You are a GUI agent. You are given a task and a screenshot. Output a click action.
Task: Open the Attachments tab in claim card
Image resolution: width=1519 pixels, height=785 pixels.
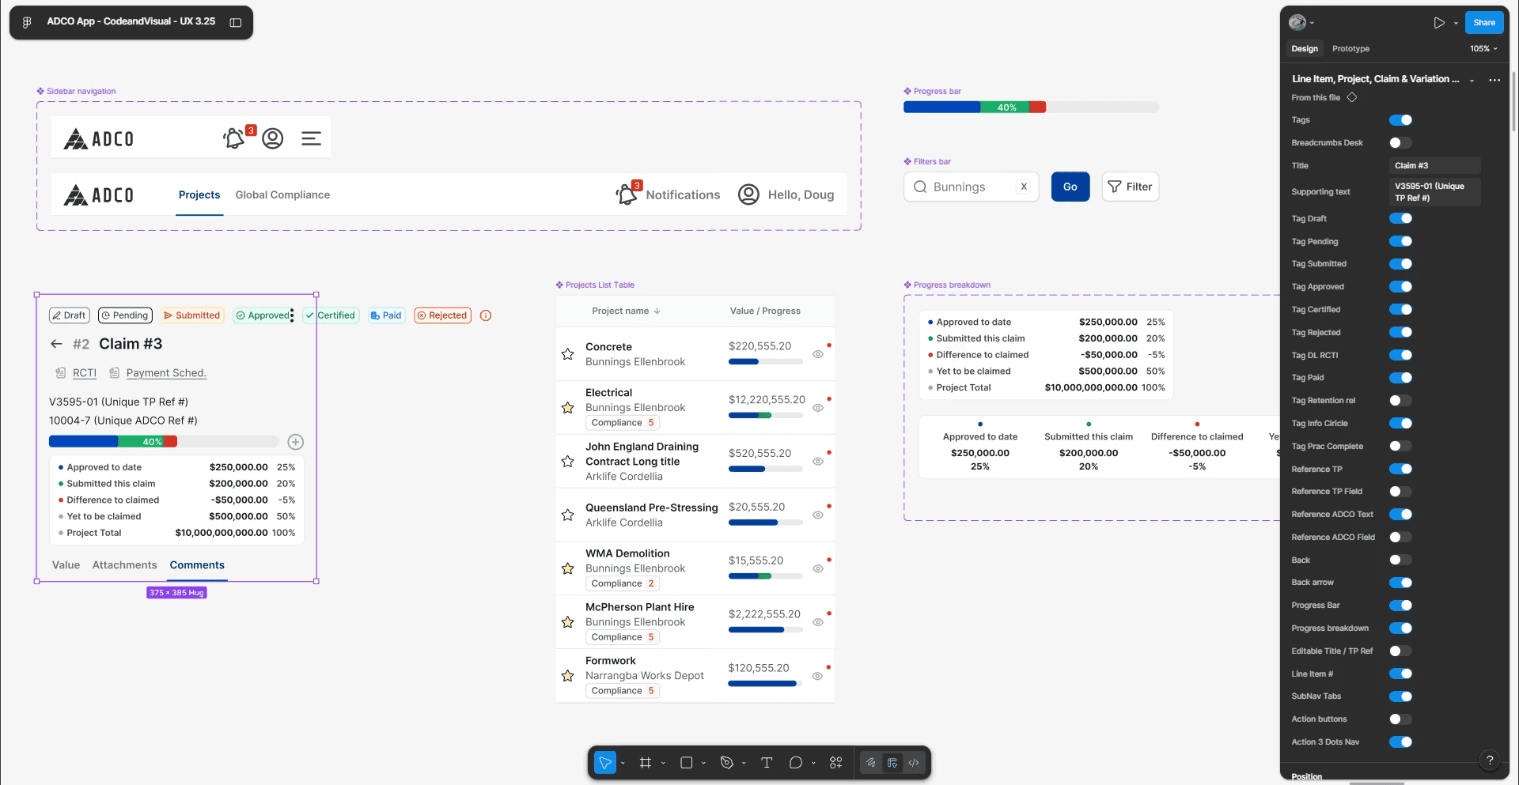pyautogui.click(x=124, y=565)
